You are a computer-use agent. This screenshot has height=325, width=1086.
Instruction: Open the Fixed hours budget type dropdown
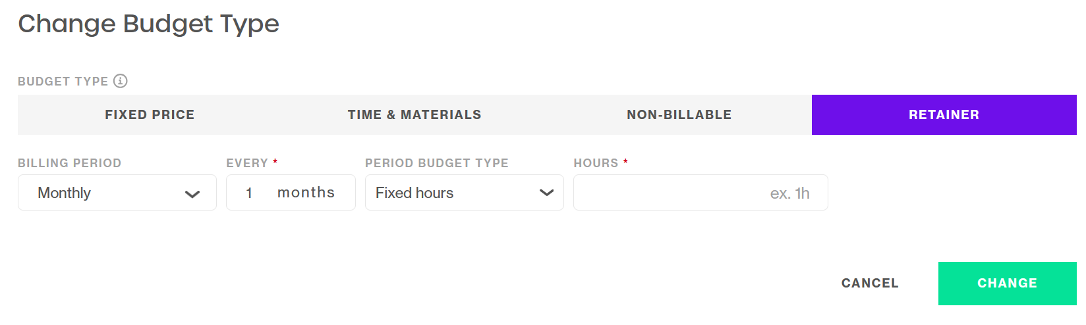pos(465,193)
